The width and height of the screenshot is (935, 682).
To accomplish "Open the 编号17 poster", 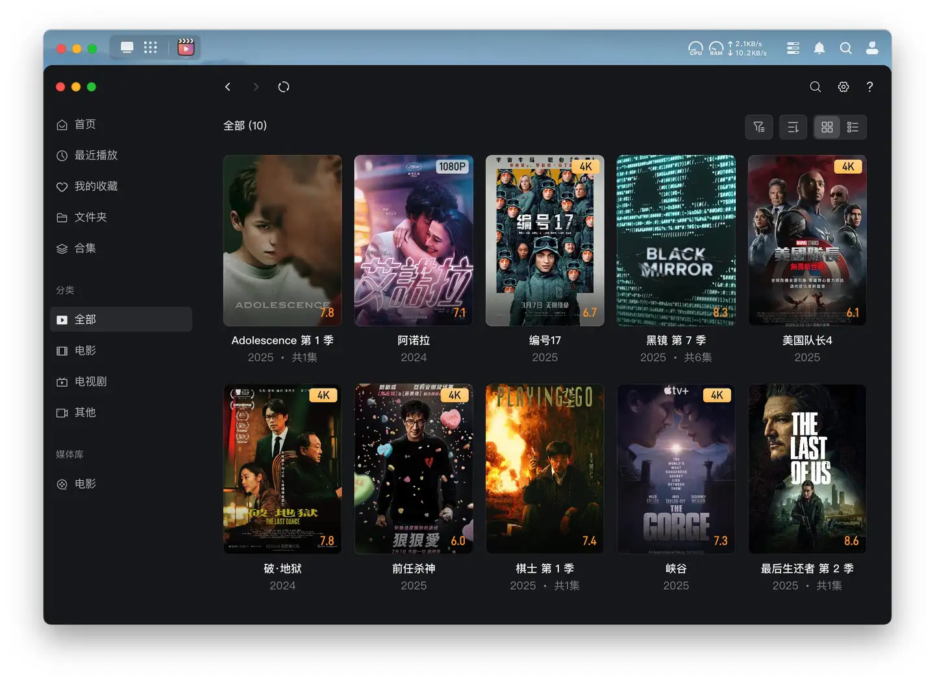I will click(545, 240).
